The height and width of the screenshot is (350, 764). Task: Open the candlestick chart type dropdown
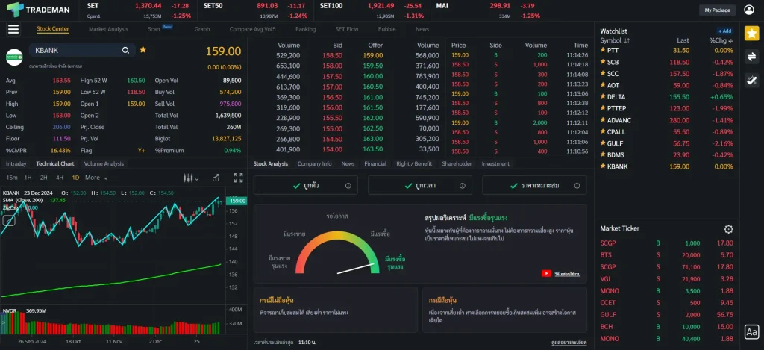(x=192, y=178)
